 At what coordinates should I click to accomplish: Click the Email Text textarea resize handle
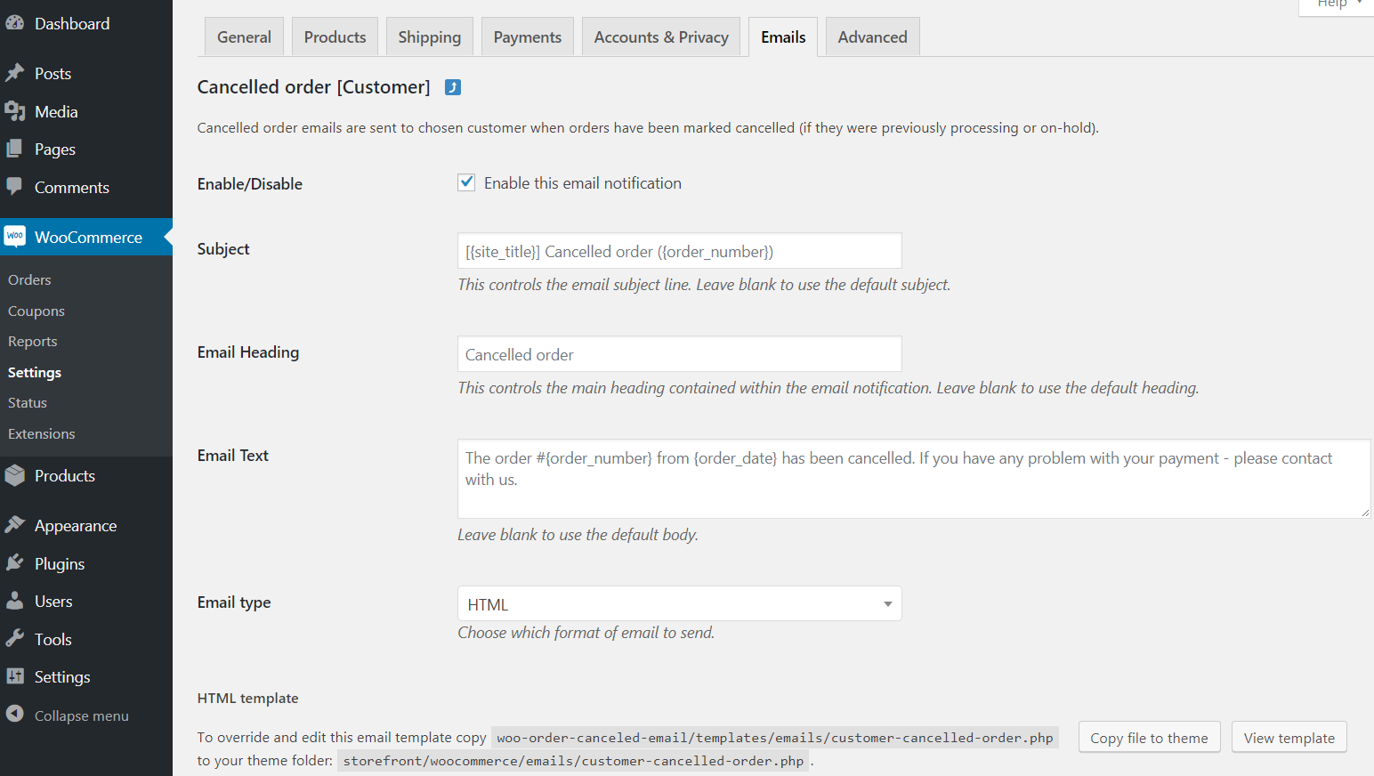1364,513
